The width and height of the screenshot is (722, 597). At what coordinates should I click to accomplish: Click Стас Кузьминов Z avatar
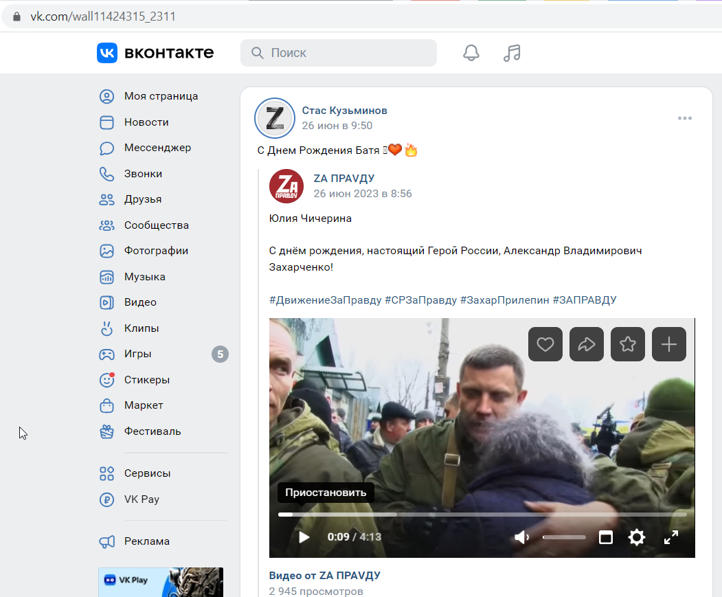click(274, 118)
